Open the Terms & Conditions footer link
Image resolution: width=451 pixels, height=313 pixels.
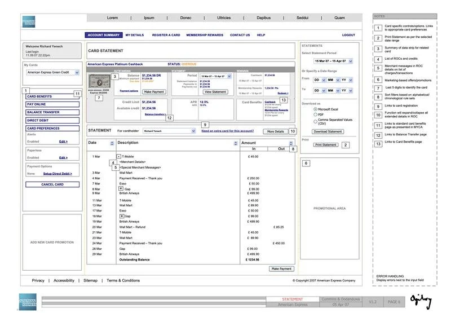click(123, 280)
